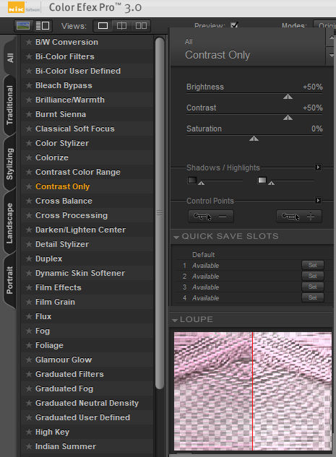Select single image view mode
Image resolution: width=336 pixels, height=457 pixels.
coord(103,26)
